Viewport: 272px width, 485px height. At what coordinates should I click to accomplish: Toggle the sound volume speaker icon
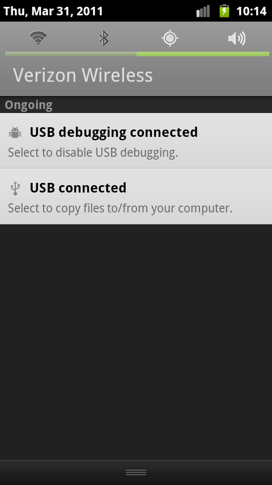tap(236, 39)
